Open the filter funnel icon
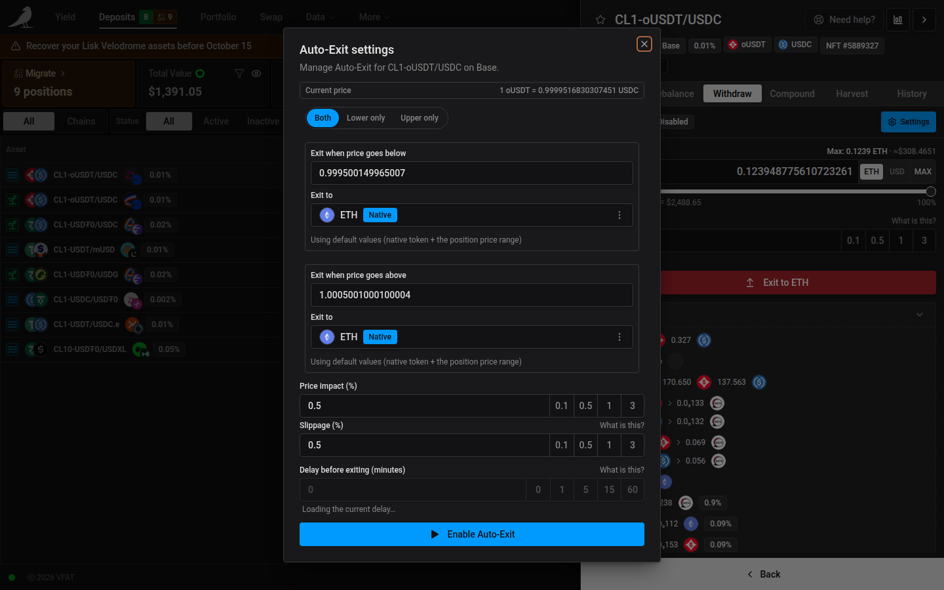The image size is (944, 590). coord(239,73)
